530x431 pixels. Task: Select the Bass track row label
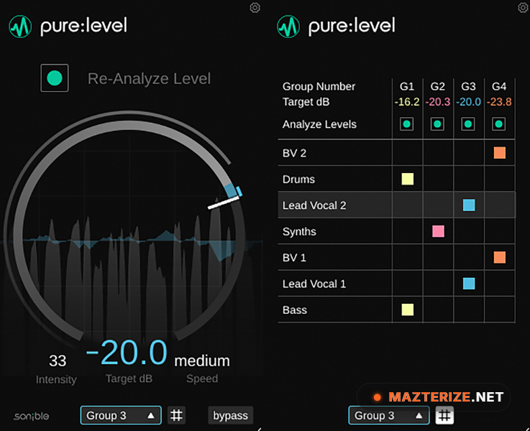(x=295, y=310)
